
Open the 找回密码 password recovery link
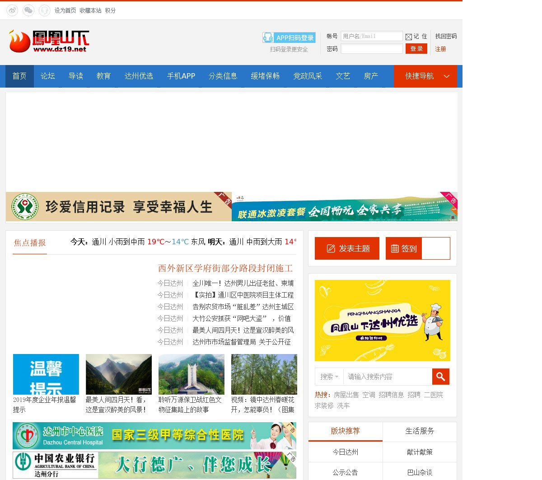pyautogui.click(x=446, y=36)
